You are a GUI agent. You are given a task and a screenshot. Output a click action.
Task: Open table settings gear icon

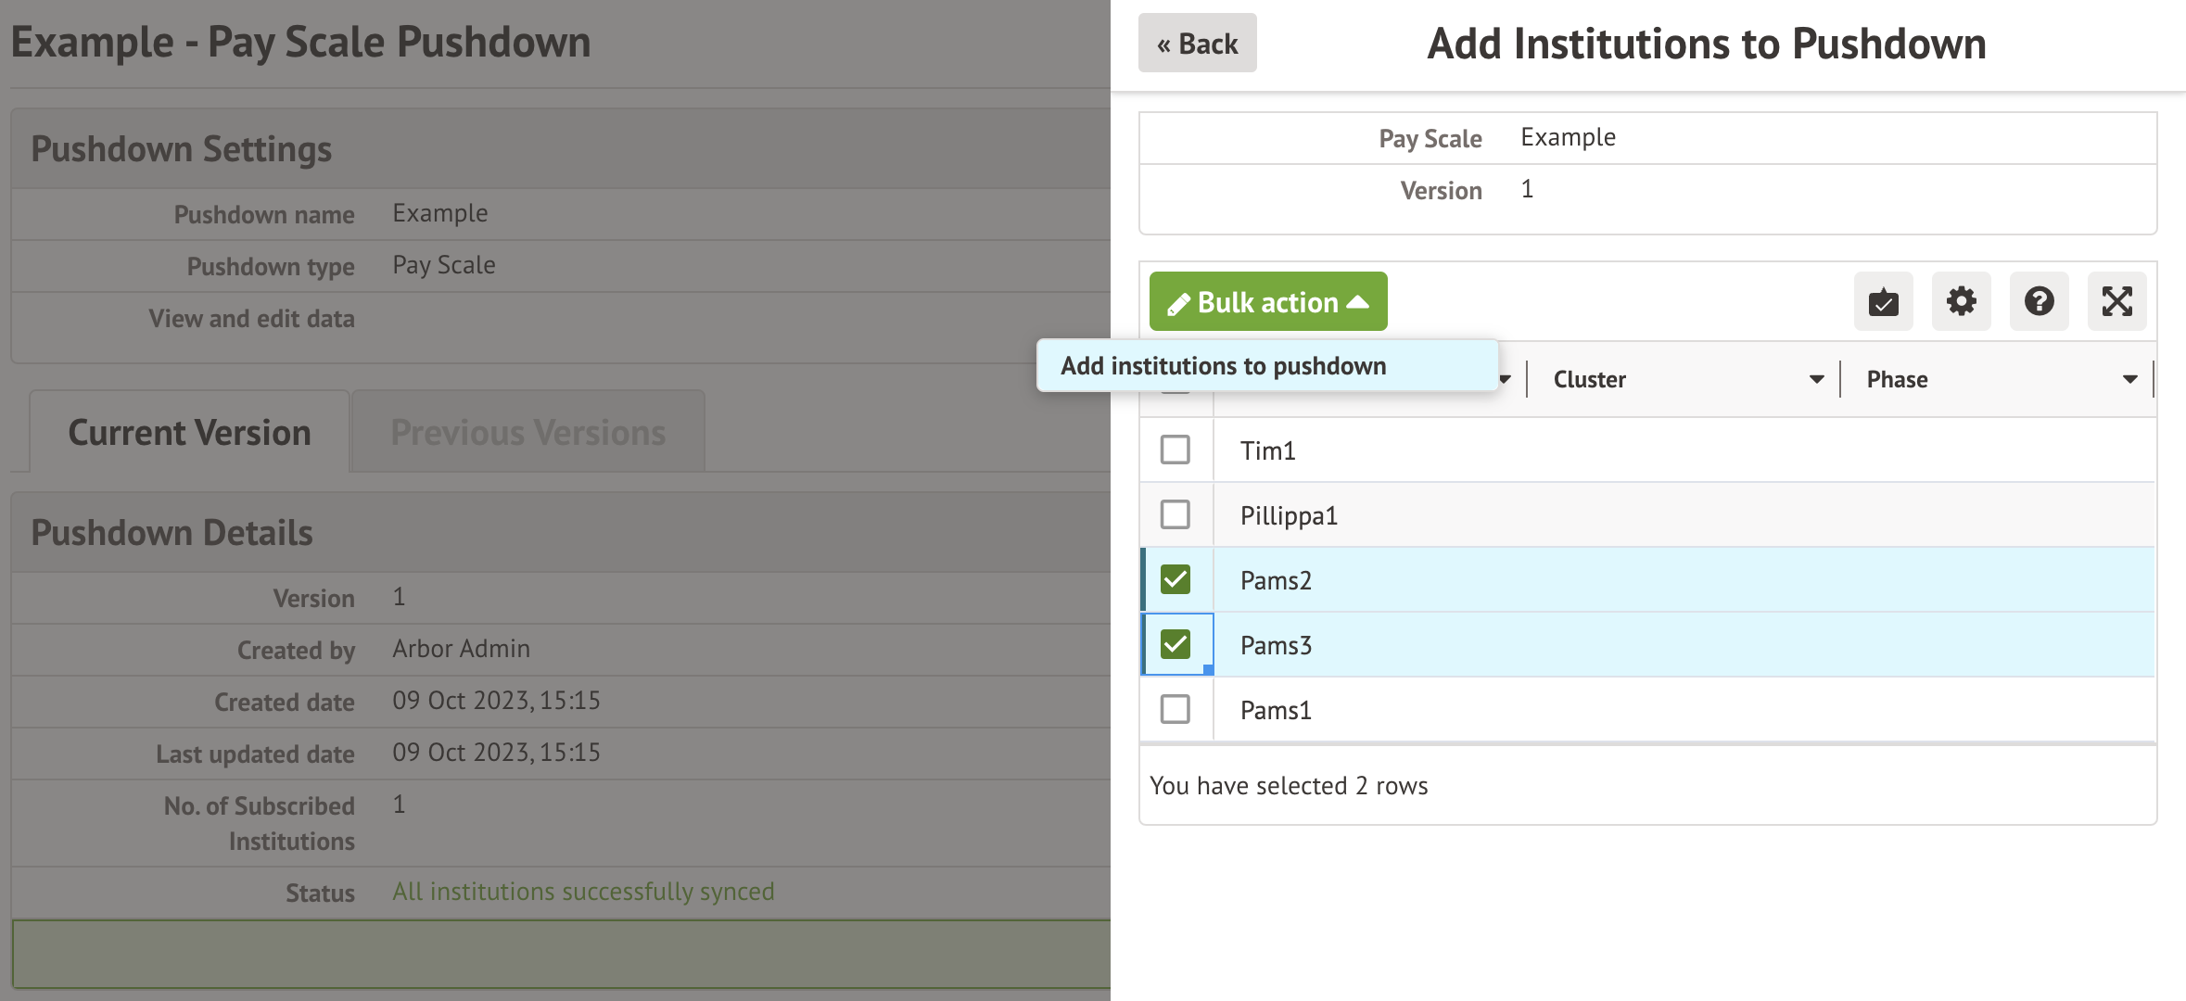point(1961,301)
